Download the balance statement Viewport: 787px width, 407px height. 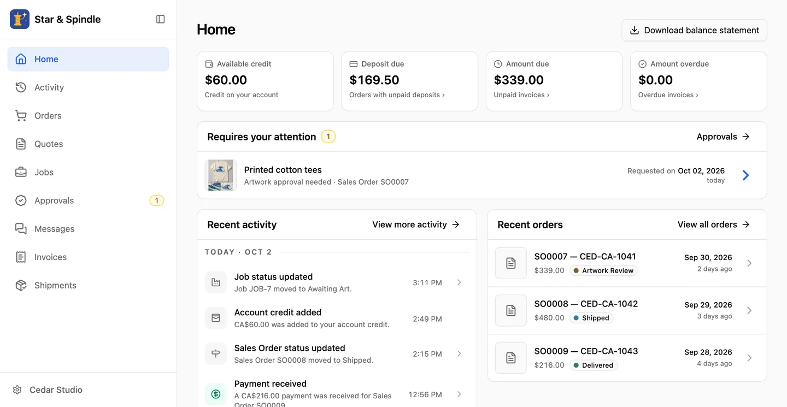(x=694, y=31)
